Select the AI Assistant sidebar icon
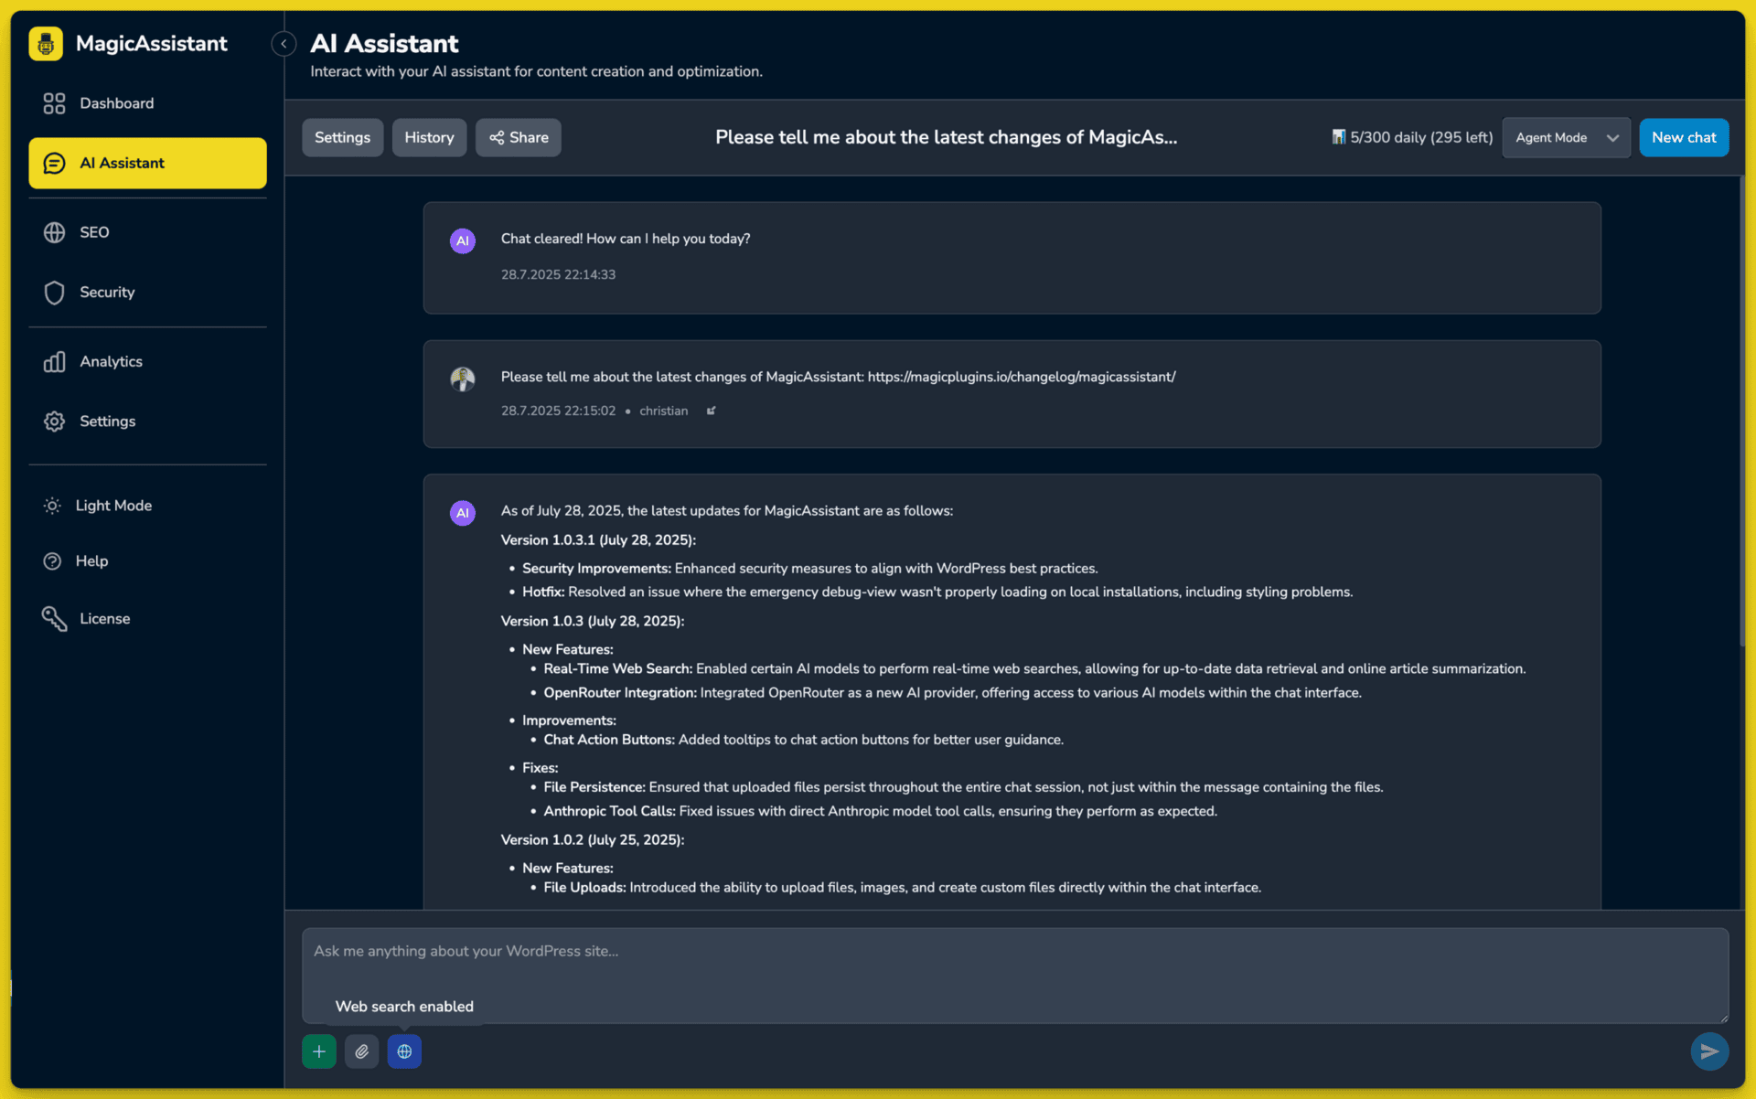This screenshot has height=1099, width=1756. [x=55, y=163]
